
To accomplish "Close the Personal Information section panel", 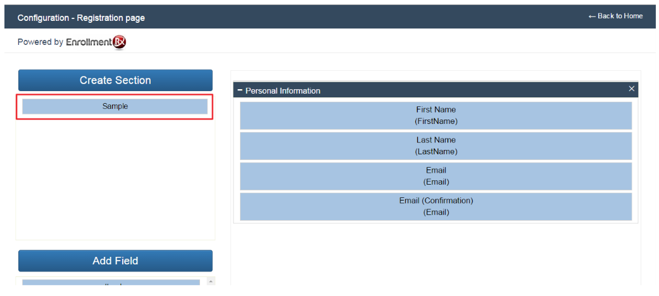I will [x=631, y=89].
